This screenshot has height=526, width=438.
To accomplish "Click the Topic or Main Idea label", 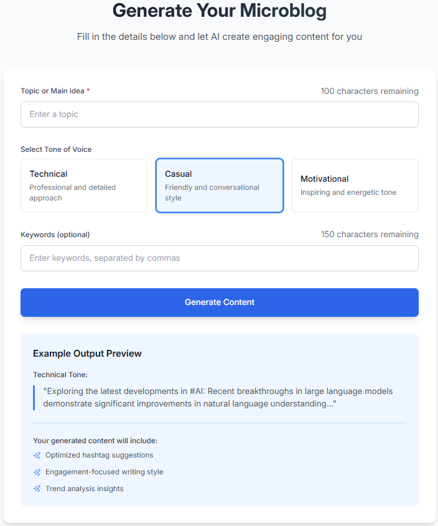I will (x=53, y=91).
